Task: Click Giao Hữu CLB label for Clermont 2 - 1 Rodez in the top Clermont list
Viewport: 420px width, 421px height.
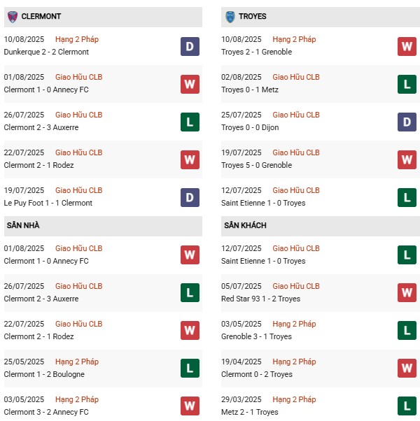Action: point(78,152)
